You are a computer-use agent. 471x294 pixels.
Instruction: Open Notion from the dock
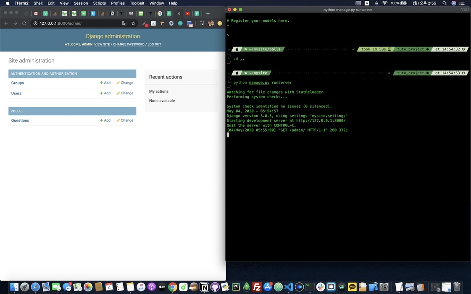click(x=203, y=287)
